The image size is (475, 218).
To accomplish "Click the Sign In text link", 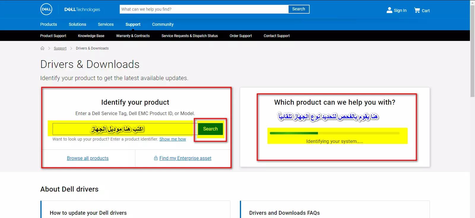I will 400,10.
